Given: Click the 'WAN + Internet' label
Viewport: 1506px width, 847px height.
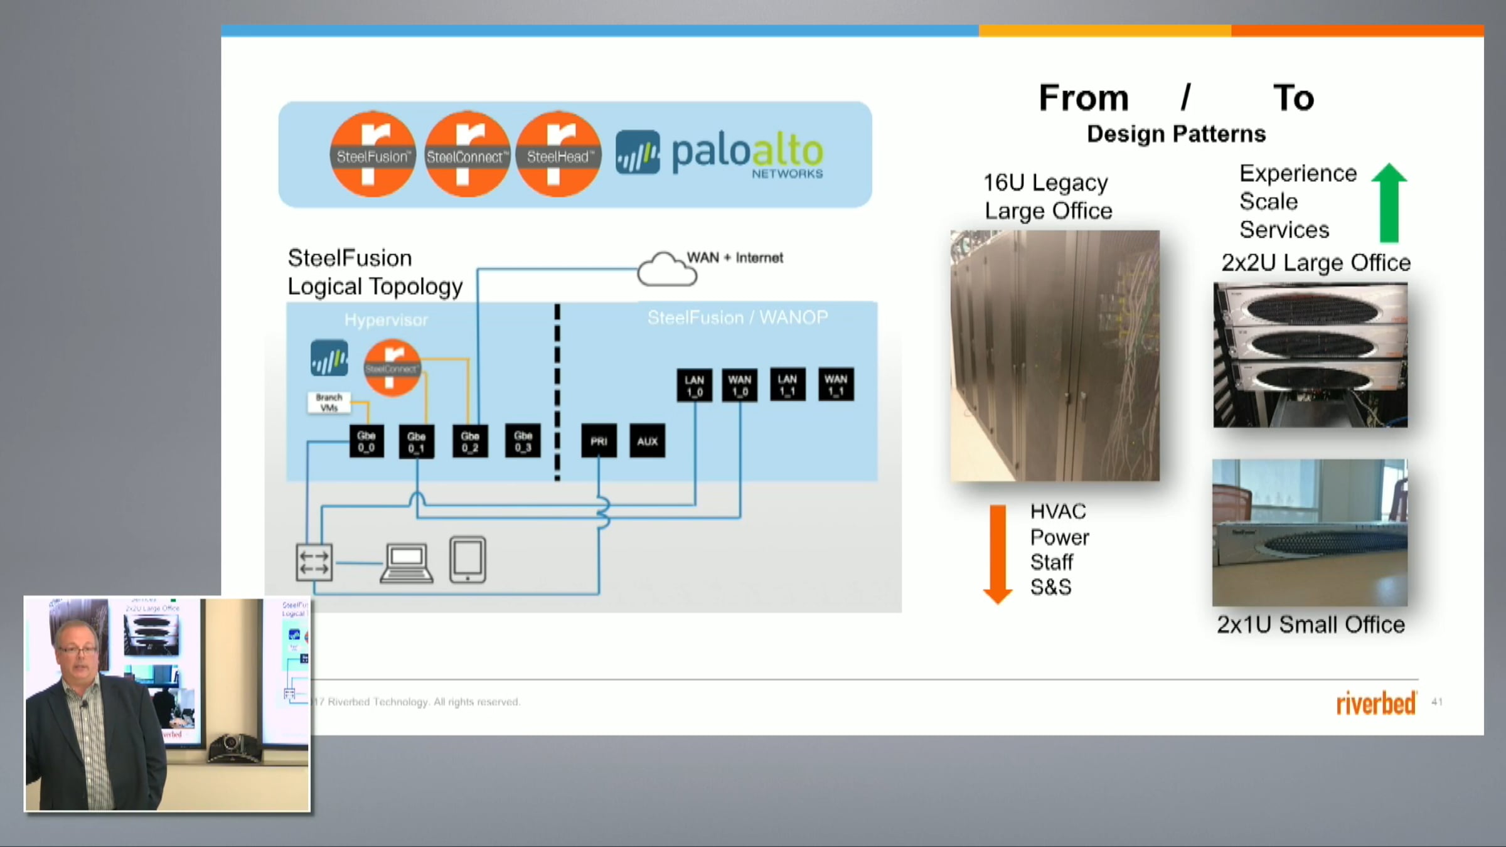Looking at the screenshot, I should tap(735, 258).
